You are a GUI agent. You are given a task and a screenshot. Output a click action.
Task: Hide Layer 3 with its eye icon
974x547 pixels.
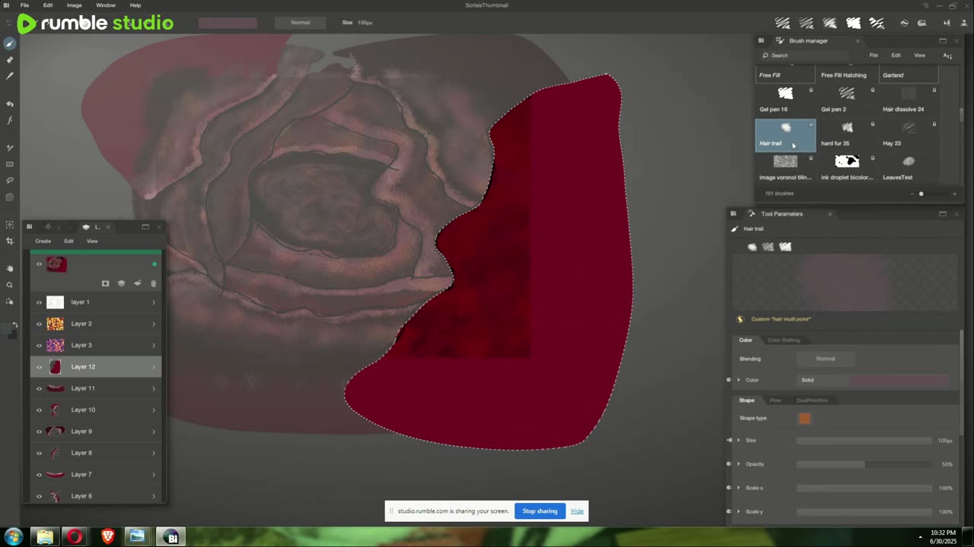pos(39,345)
